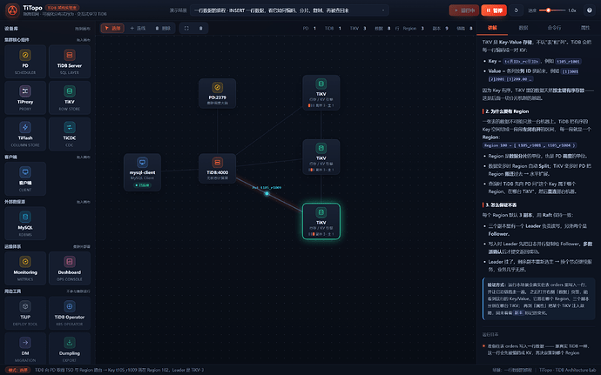Screen dimensions: 601x375
Task: Click the TiTopo logo icon
Action: pyautogui.click(x=12, y=10)
